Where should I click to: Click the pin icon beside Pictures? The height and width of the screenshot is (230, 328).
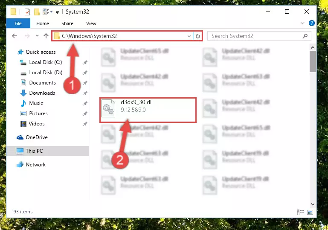point(85,114)
